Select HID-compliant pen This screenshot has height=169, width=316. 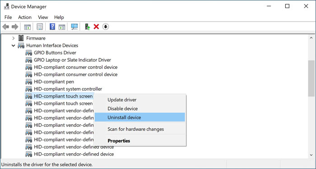point(54,82)
